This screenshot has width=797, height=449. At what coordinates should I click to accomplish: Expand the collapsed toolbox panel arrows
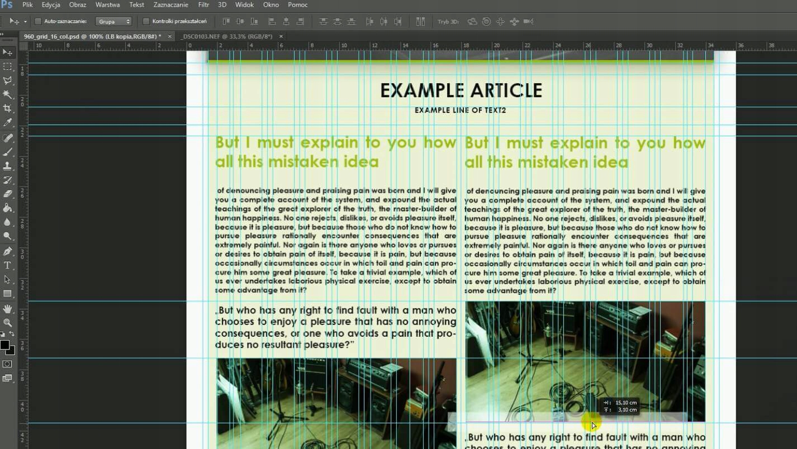coord(2,35)
